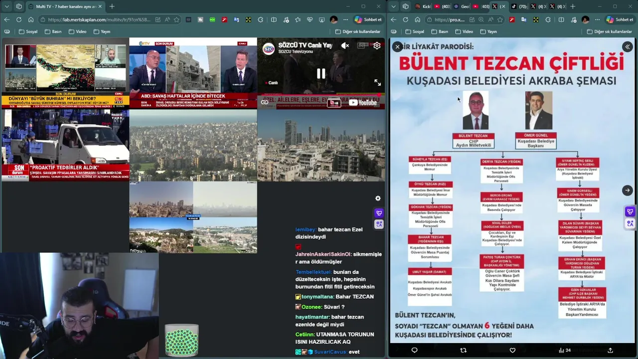This screenshot has width=638, height=359.
Task: Open the YouTube logo link on player
Action: 362,103
